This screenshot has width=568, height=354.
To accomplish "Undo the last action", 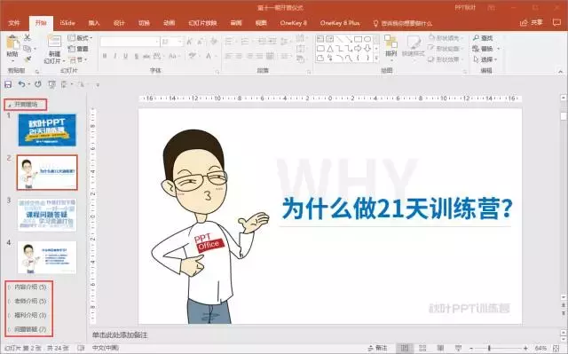I will 21,84.
